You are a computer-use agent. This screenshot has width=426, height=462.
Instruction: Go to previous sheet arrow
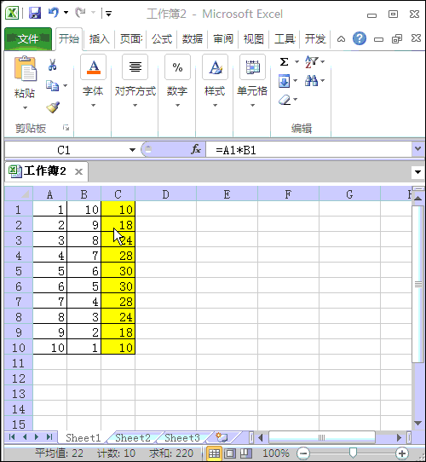tap(25, 437)
